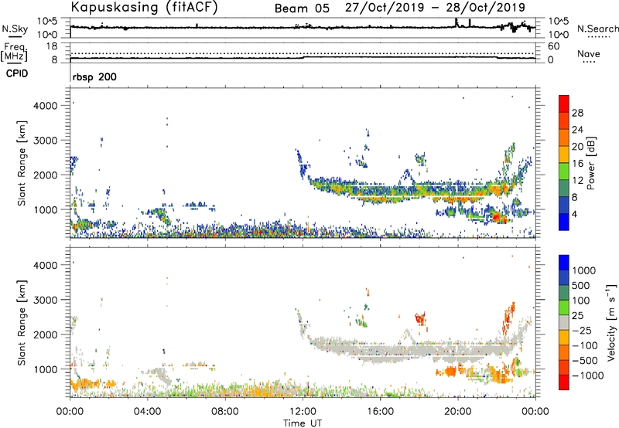Viewport: 619px width, 428px height.
Task: Click the "4" tick on the Power colorbar
Action: click(575, 214)
